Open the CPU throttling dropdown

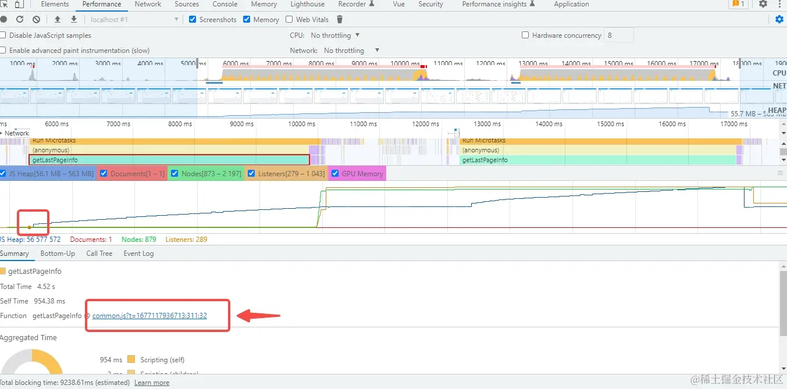coord(335,35)
